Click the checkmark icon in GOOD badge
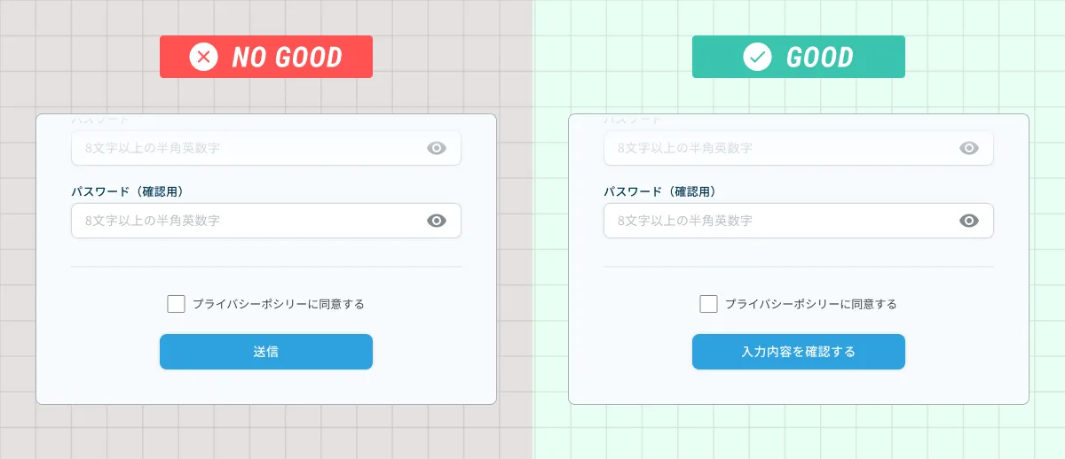1065x459 pixels. click(x=757, y=58)
